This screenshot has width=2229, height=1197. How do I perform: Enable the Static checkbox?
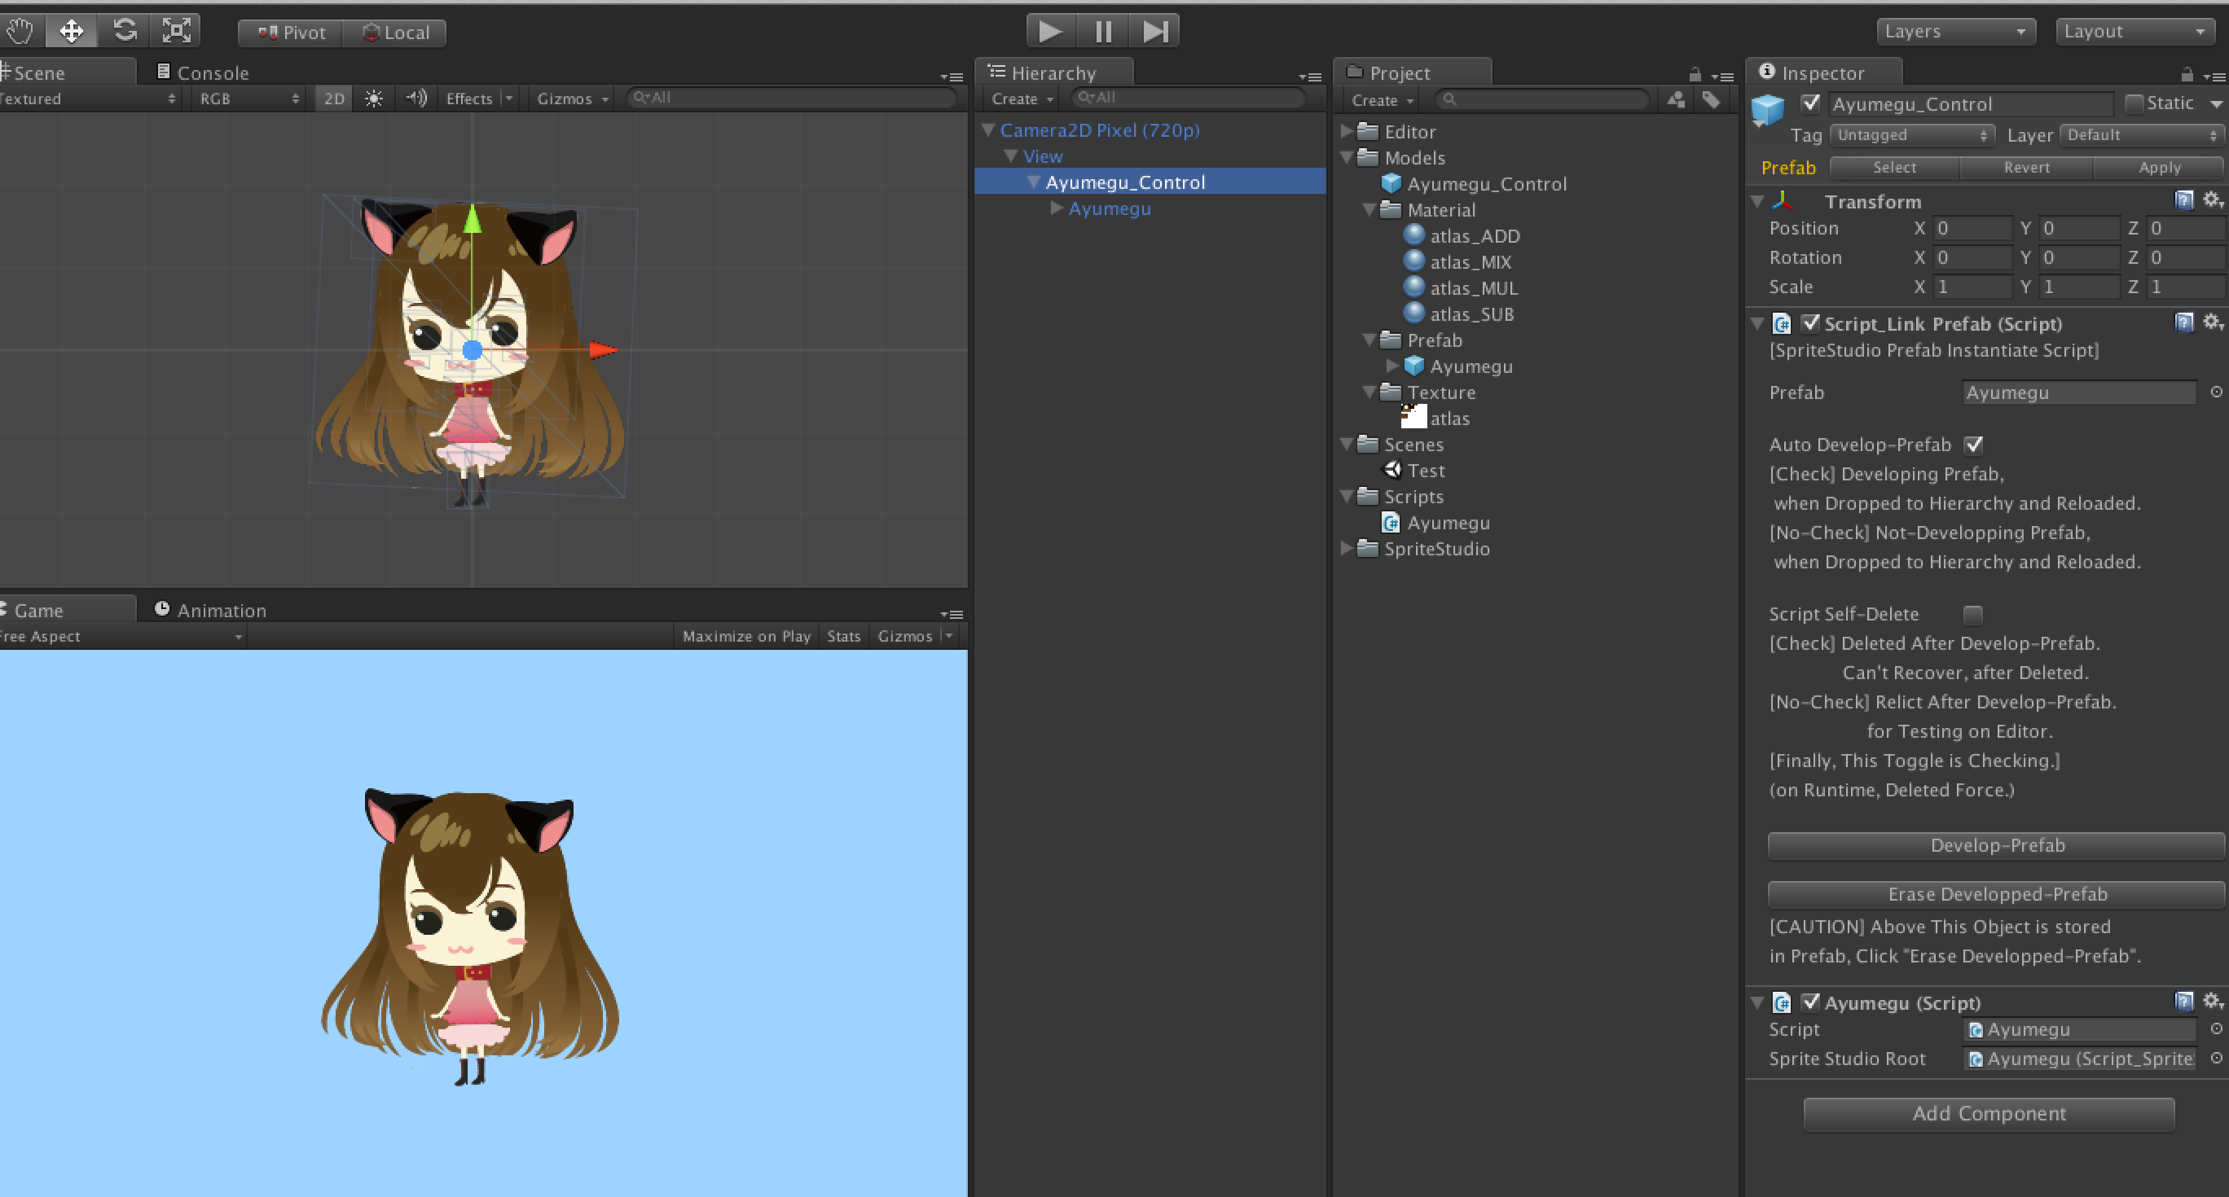tap(2134, 103)
